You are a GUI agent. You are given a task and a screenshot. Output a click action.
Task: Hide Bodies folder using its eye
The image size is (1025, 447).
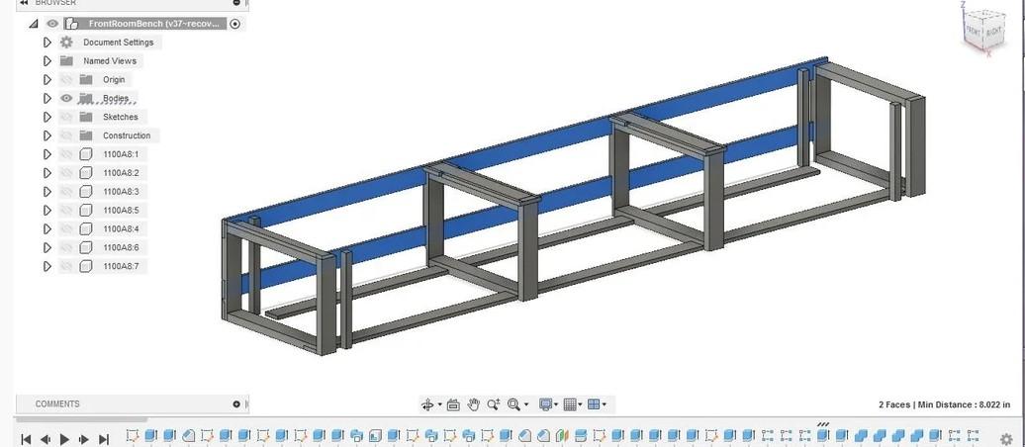[66, 98]
